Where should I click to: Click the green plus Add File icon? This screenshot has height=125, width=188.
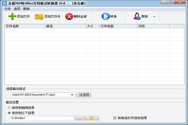click(x=12, y=16)
